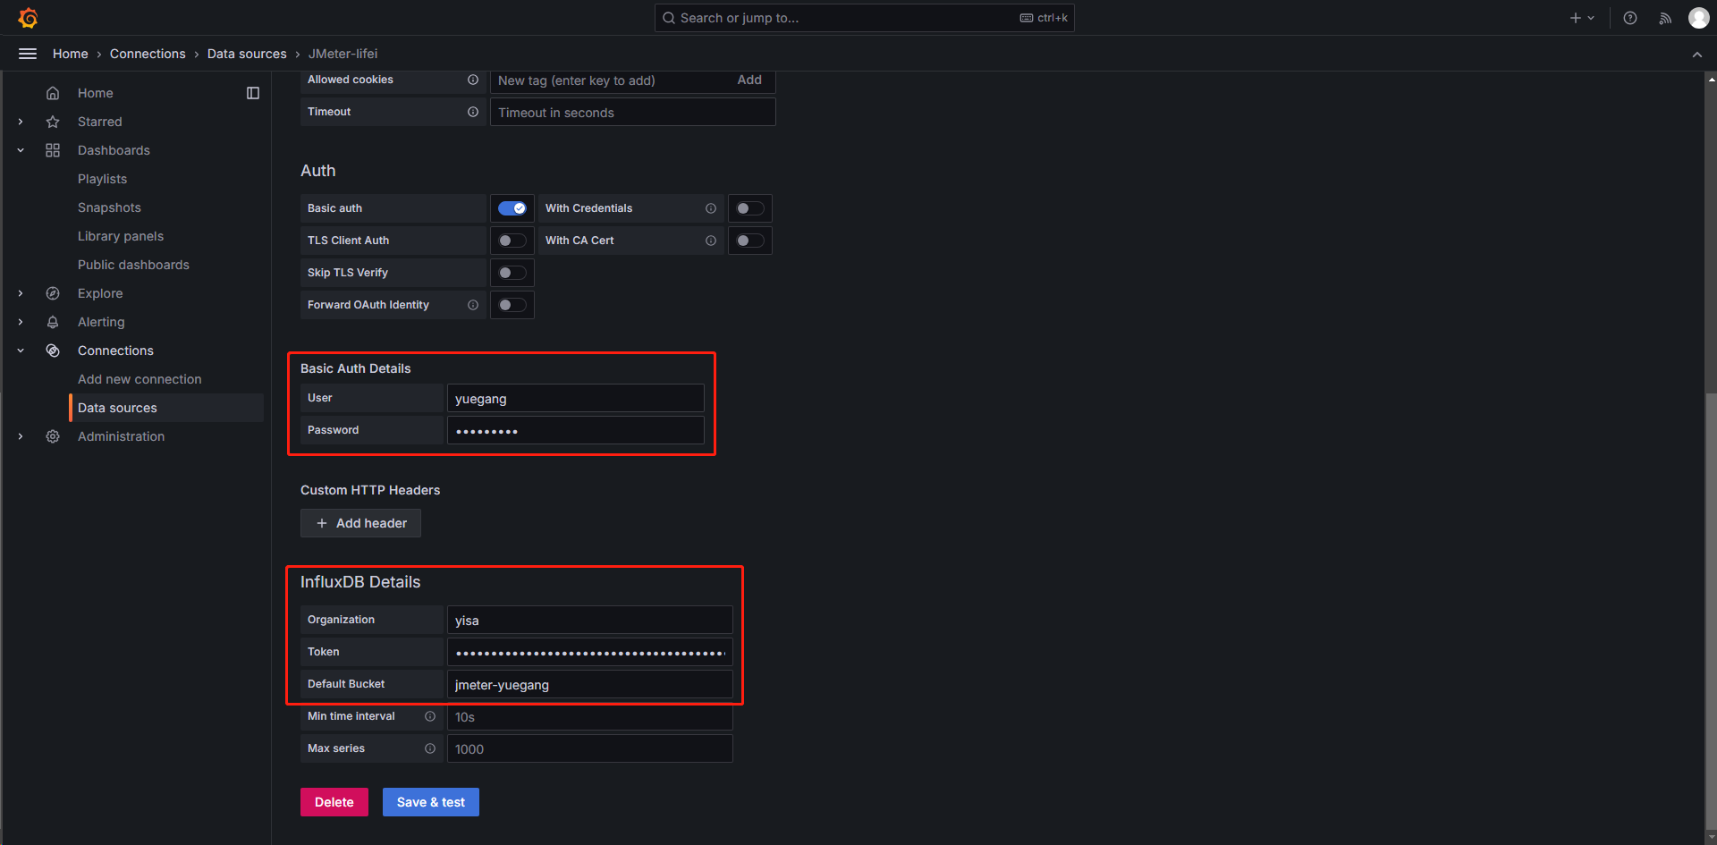Select Add new connection menu item
1717x845 pixels.
click(140, 379)
